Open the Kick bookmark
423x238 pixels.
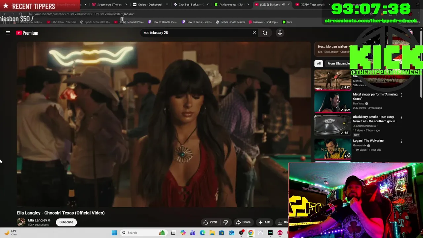click(287, 22)
